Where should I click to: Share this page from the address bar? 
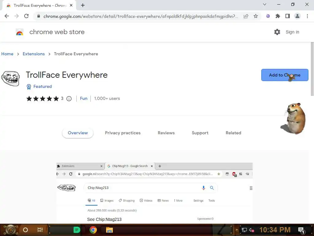[246, 16]
